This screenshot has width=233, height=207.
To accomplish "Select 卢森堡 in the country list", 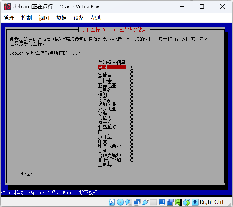I will [x=105, y=137].
